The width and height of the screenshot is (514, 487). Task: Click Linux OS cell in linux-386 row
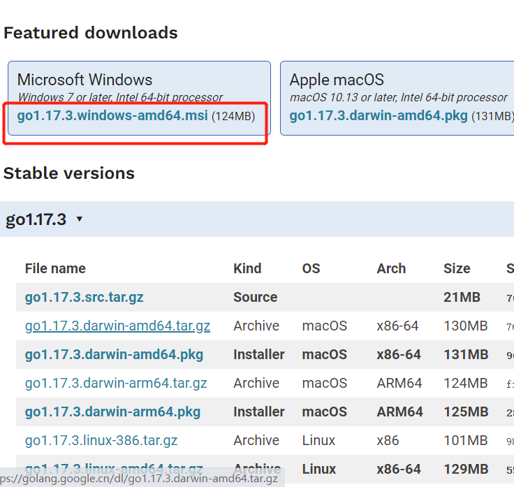pos(318,440)
